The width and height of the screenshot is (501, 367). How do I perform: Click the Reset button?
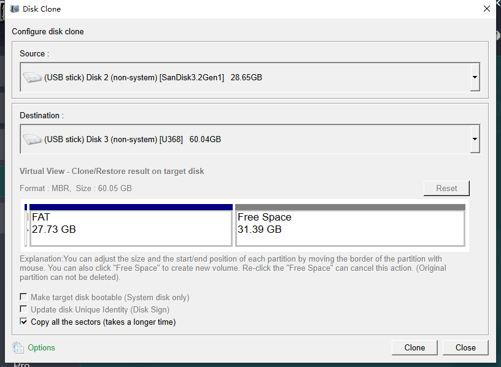coord(446,188)
